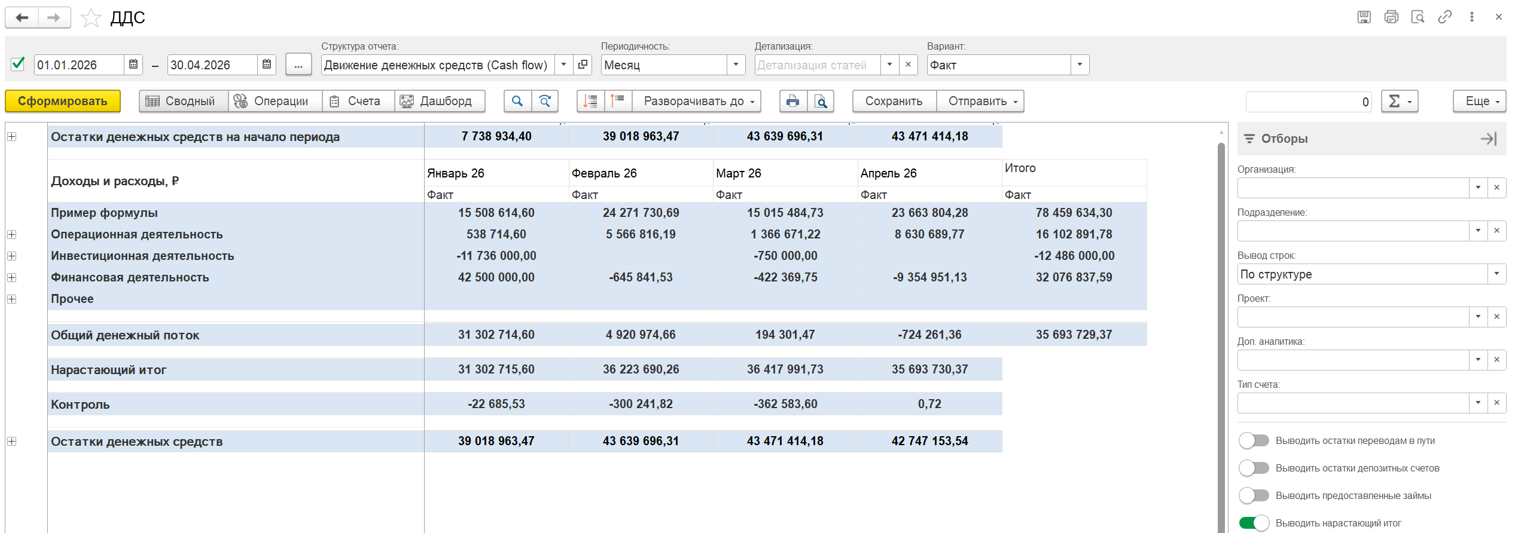Click the Проект filter input field

(x=1354, y=317)
